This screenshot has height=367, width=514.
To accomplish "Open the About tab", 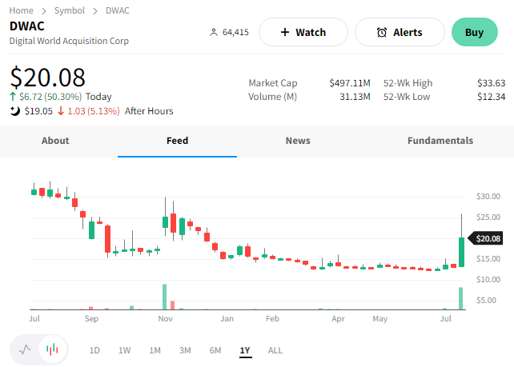I will tap(55, 141).
